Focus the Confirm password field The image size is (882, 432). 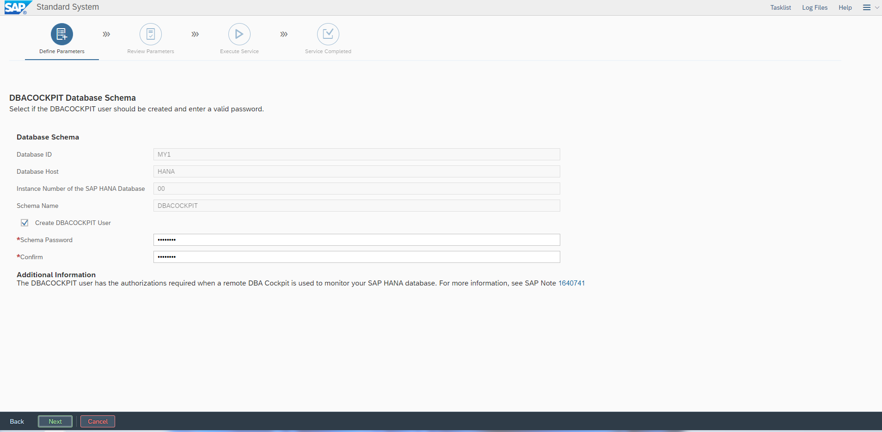pyautogui.click(x=356, y=257)
